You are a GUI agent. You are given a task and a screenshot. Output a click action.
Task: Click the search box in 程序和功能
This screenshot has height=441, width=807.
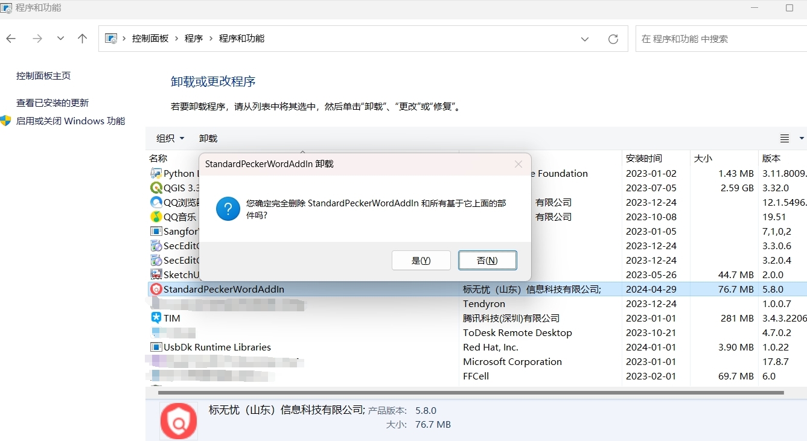coord(718,39)
